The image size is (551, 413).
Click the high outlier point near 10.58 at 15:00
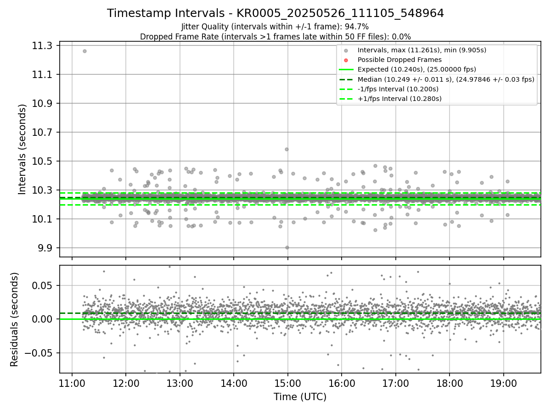[287, 149]
